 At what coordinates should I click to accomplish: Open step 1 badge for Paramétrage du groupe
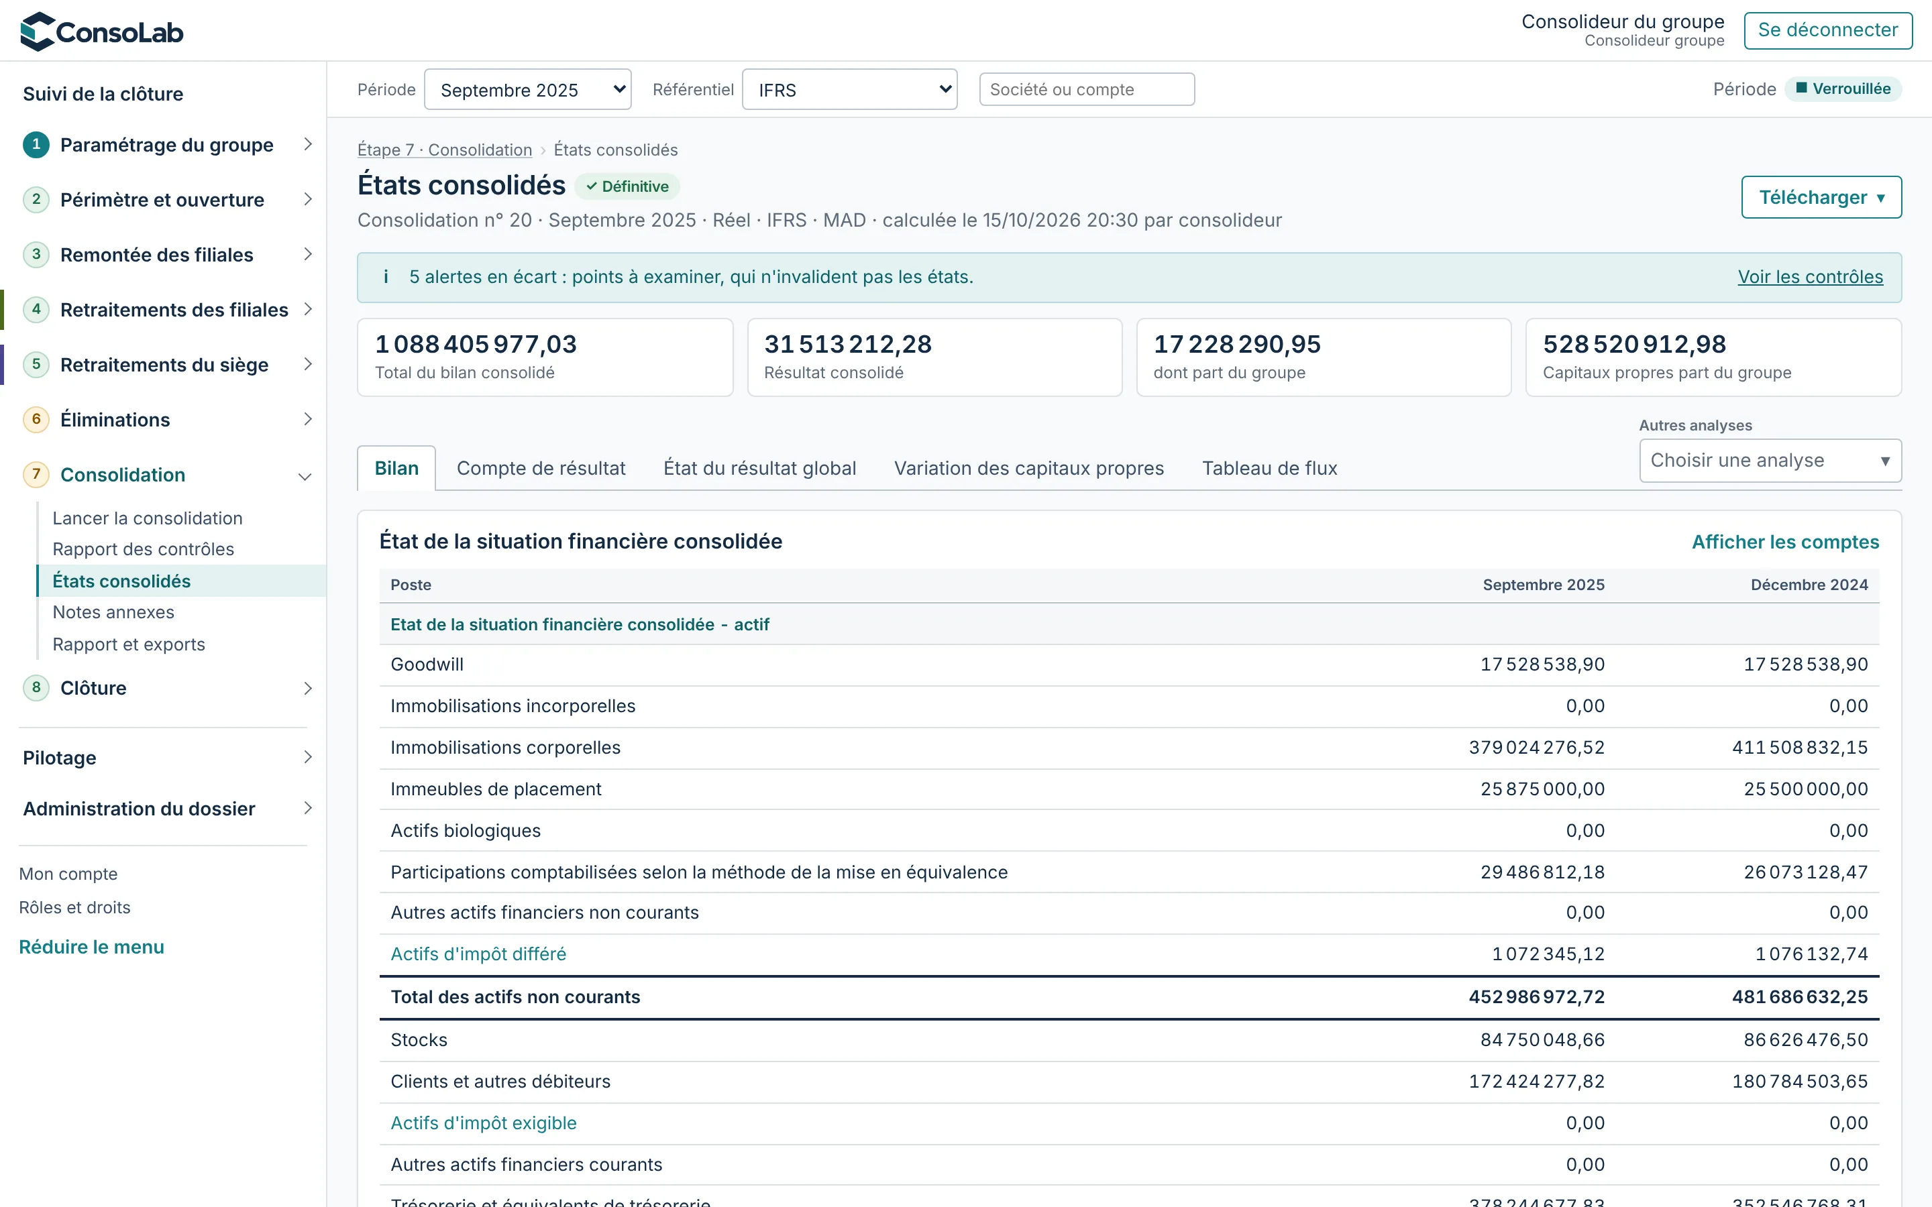click(36, 144)
